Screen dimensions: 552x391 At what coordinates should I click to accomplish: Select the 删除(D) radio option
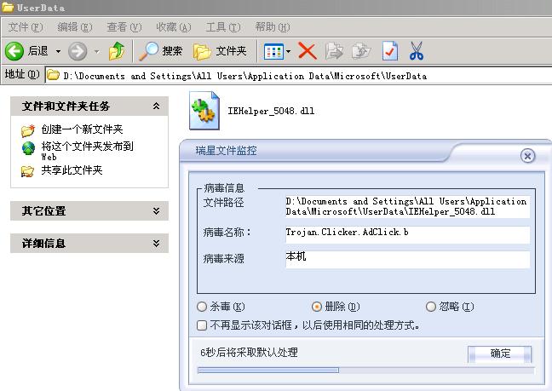click(317, 307)
